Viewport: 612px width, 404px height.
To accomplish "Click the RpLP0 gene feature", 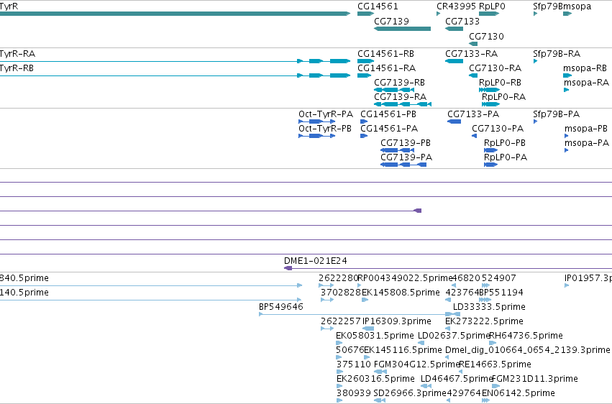I will [x=489, y=14].
